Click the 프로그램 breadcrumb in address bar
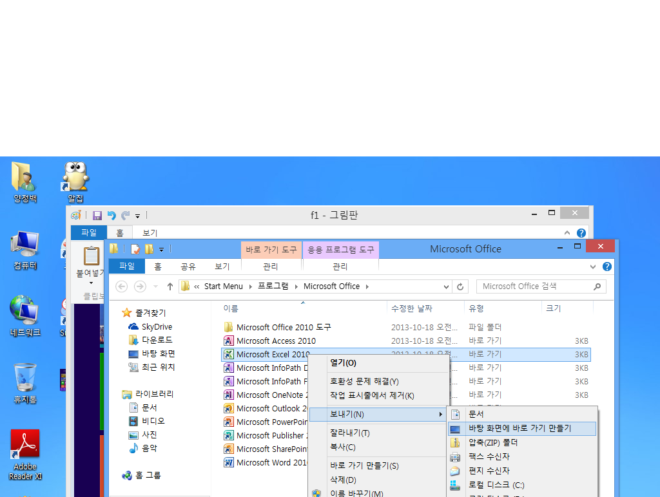 [273, 286]
